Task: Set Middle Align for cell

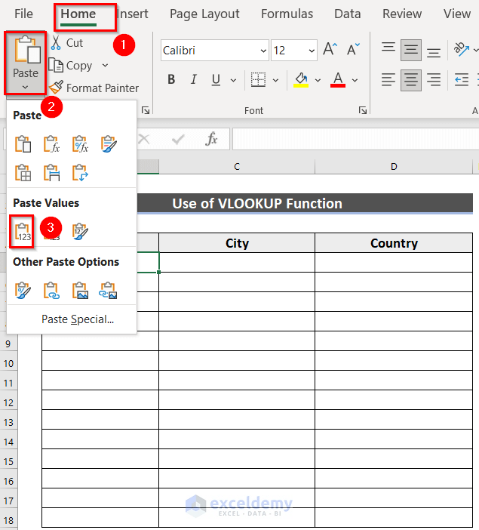Action: click(x=411, y=50)
